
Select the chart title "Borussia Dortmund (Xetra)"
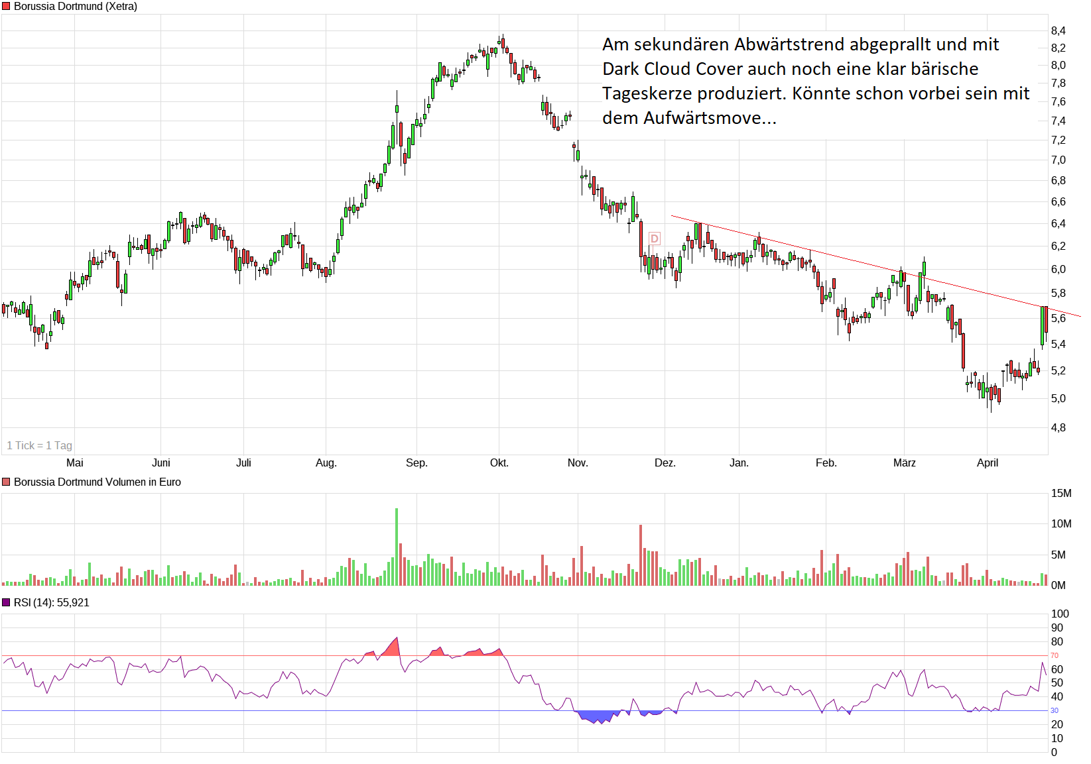pos(76,7)
